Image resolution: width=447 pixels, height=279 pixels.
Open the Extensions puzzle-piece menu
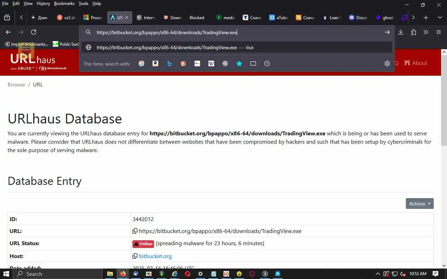point(413,32)
